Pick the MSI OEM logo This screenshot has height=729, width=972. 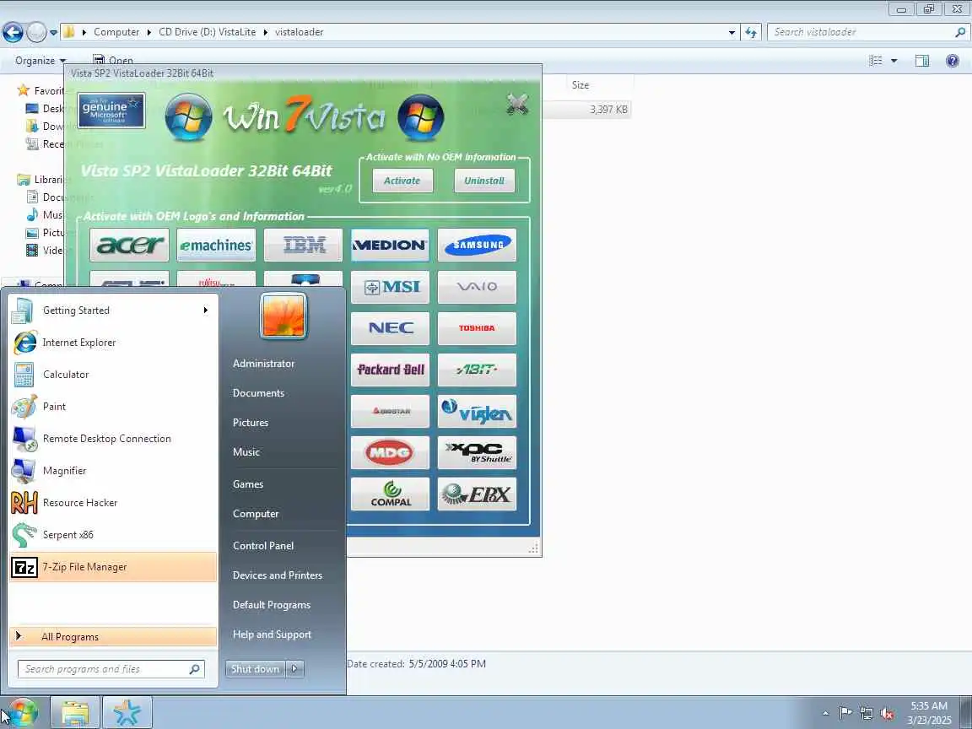[x=390, y=287]
